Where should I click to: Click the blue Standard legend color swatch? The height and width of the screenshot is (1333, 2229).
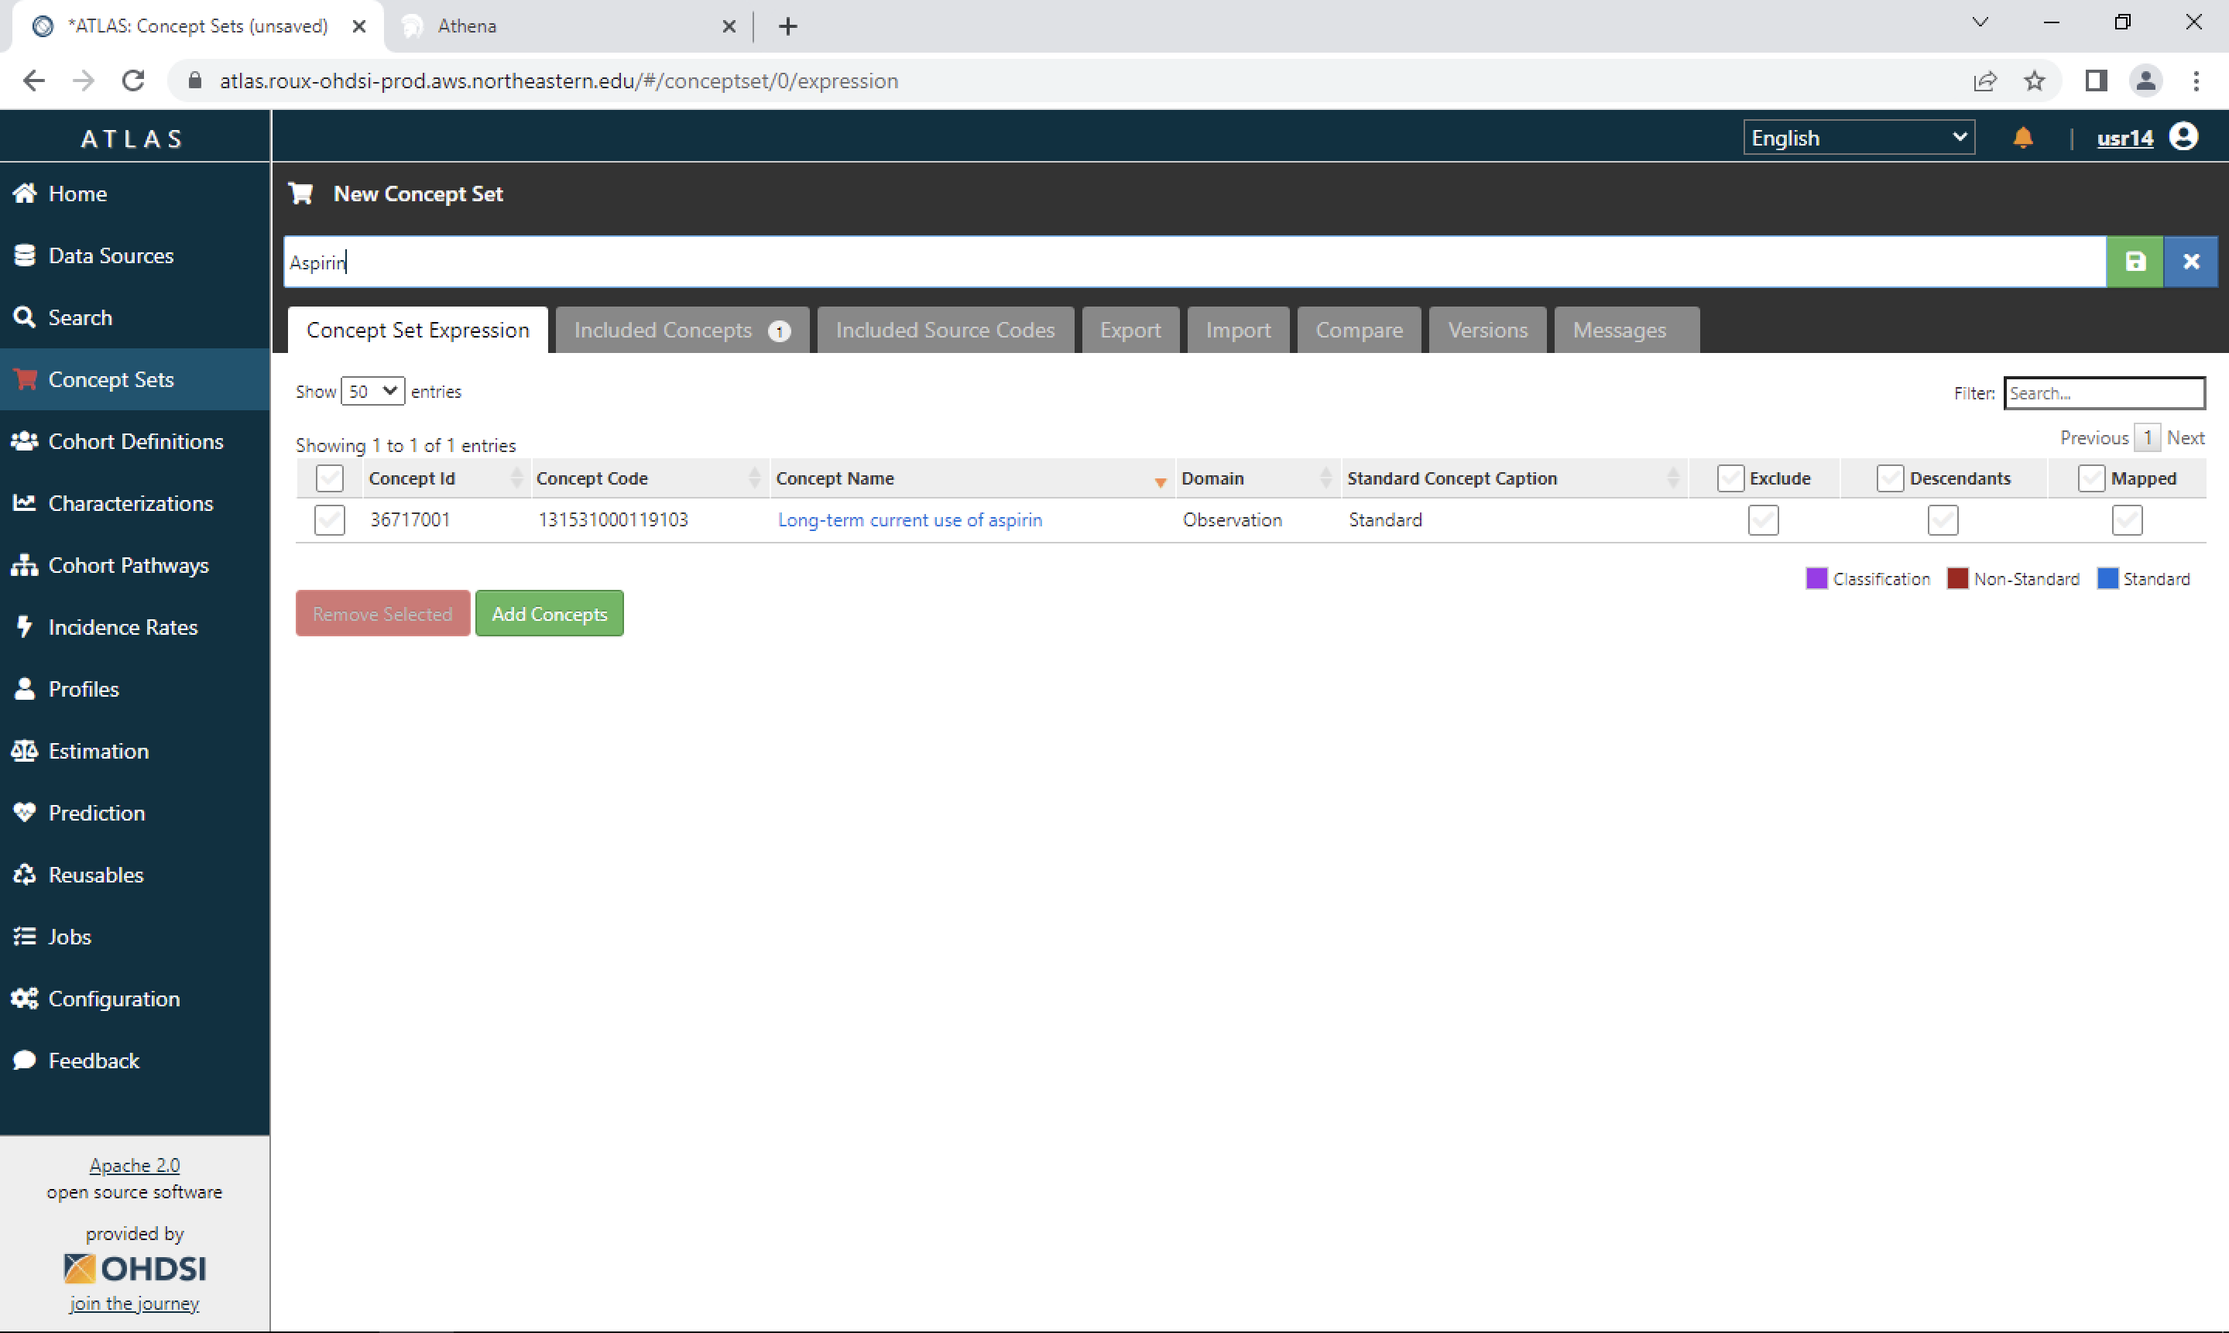[2107, 578]
